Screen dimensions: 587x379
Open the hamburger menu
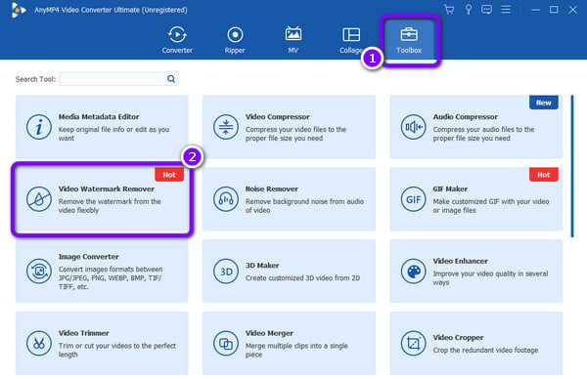(506, 10)
